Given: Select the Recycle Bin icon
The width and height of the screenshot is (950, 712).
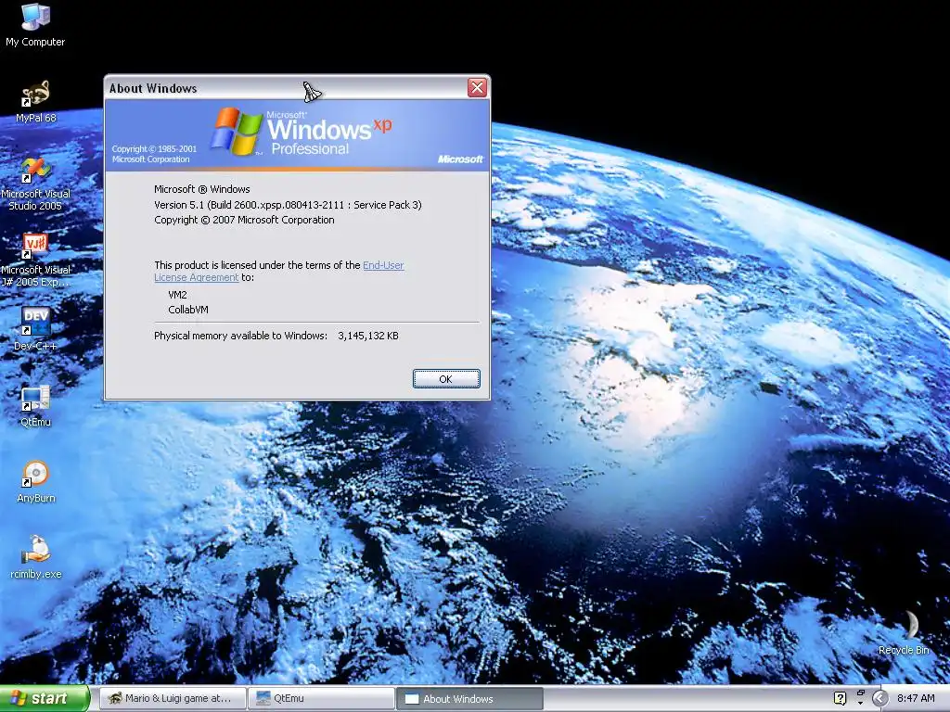Looking at the screenshot, I should (904, 632).
